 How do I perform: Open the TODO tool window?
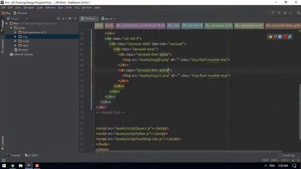point(32,155)
